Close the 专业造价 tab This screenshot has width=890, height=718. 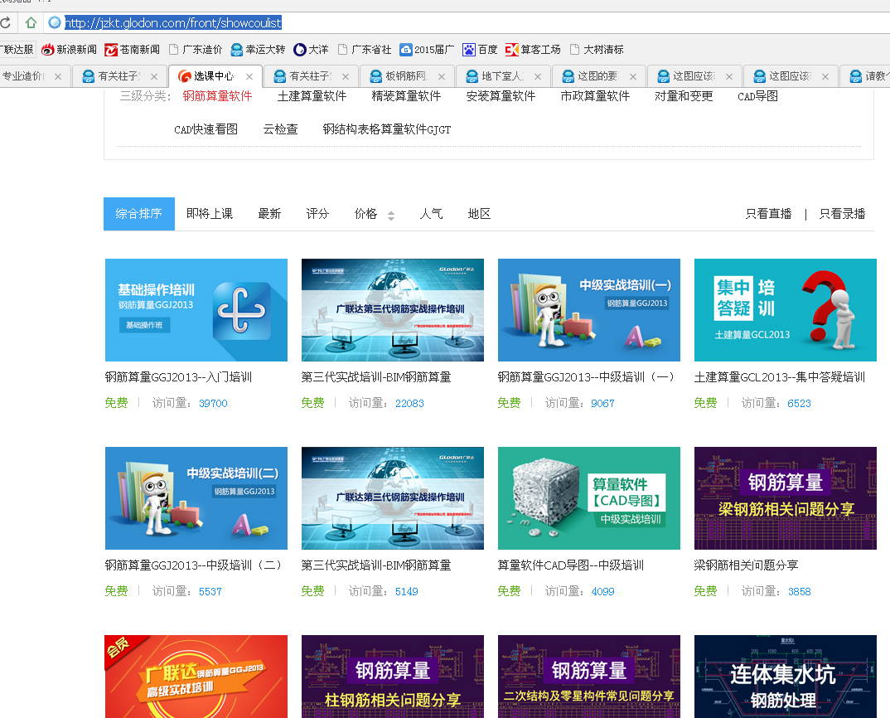pyautogui.click(x=58, y=76)
